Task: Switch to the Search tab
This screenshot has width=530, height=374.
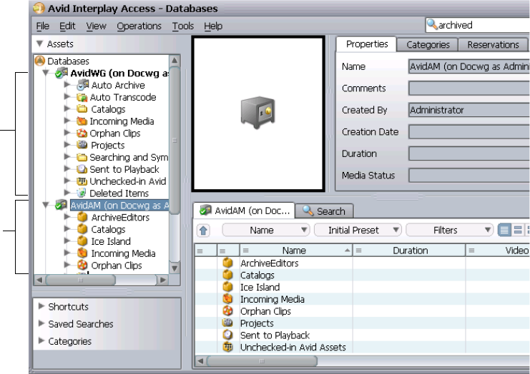Action: (324, 211)
